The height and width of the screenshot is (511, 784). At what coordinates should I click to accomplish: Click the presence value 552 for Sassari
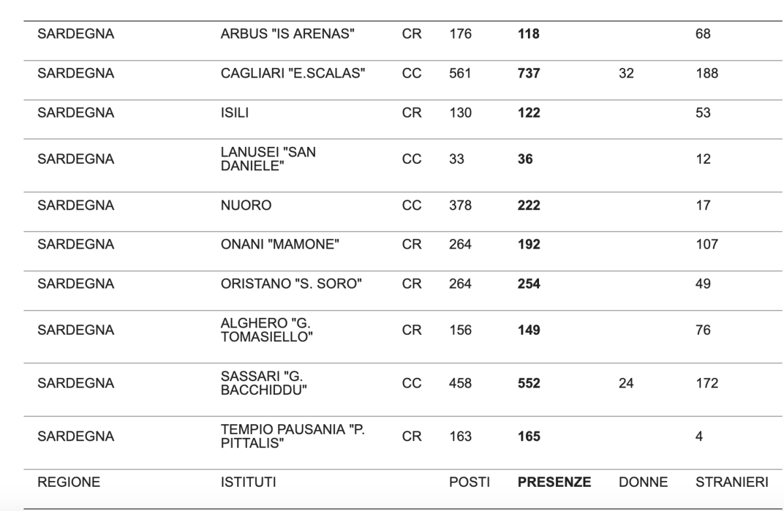(529, 383)
